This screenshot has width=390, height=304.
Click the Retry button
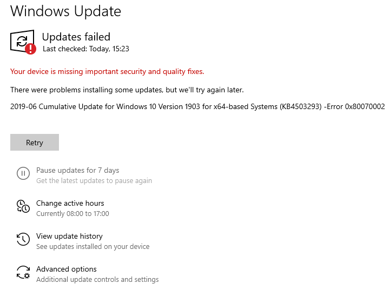click(35, 143)
